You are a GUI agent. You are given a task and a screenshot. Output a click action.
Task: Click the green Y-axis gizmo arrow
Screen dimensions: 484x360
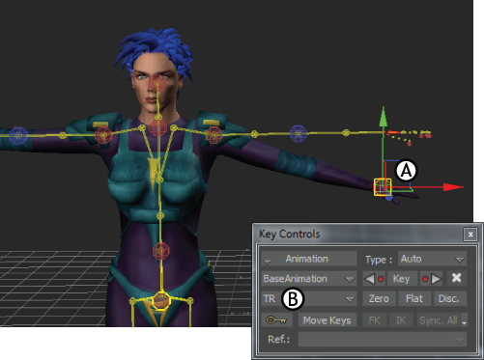click(383, 117)
